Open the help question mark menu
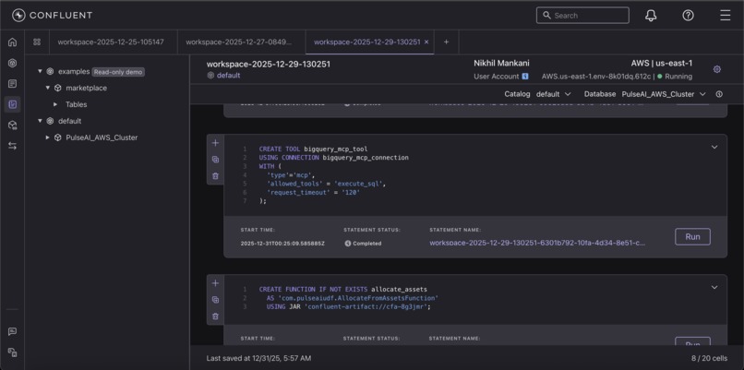 pyautogui.click(x=688, y=16)
